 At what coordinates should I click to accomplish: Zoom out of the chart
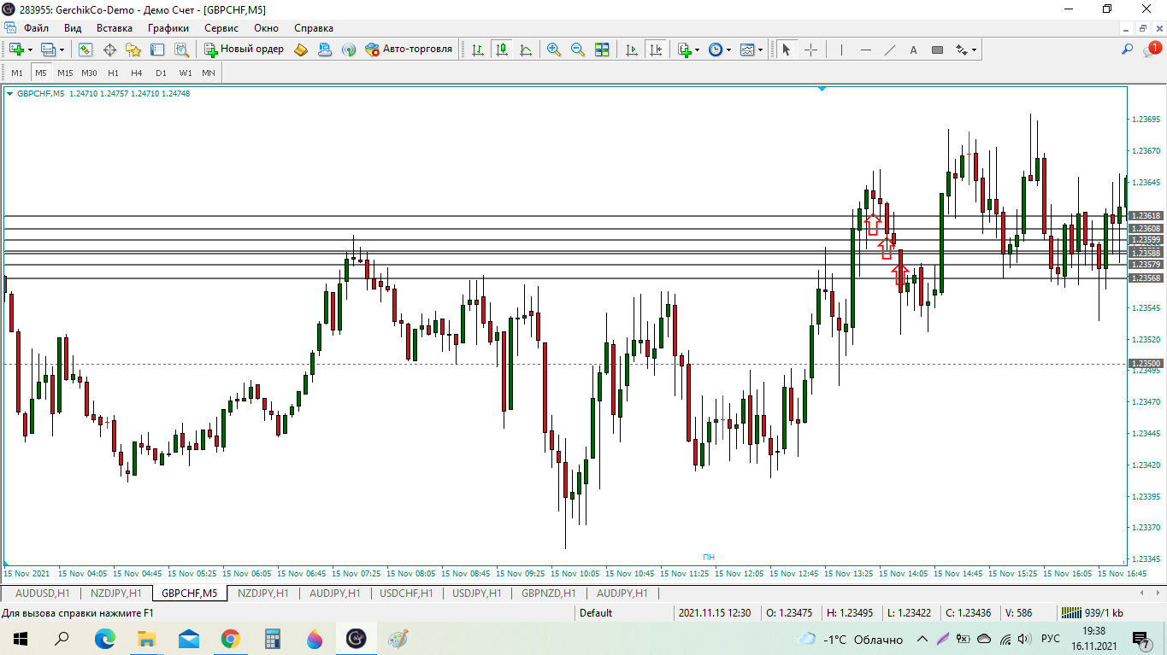tap(578, 50)
